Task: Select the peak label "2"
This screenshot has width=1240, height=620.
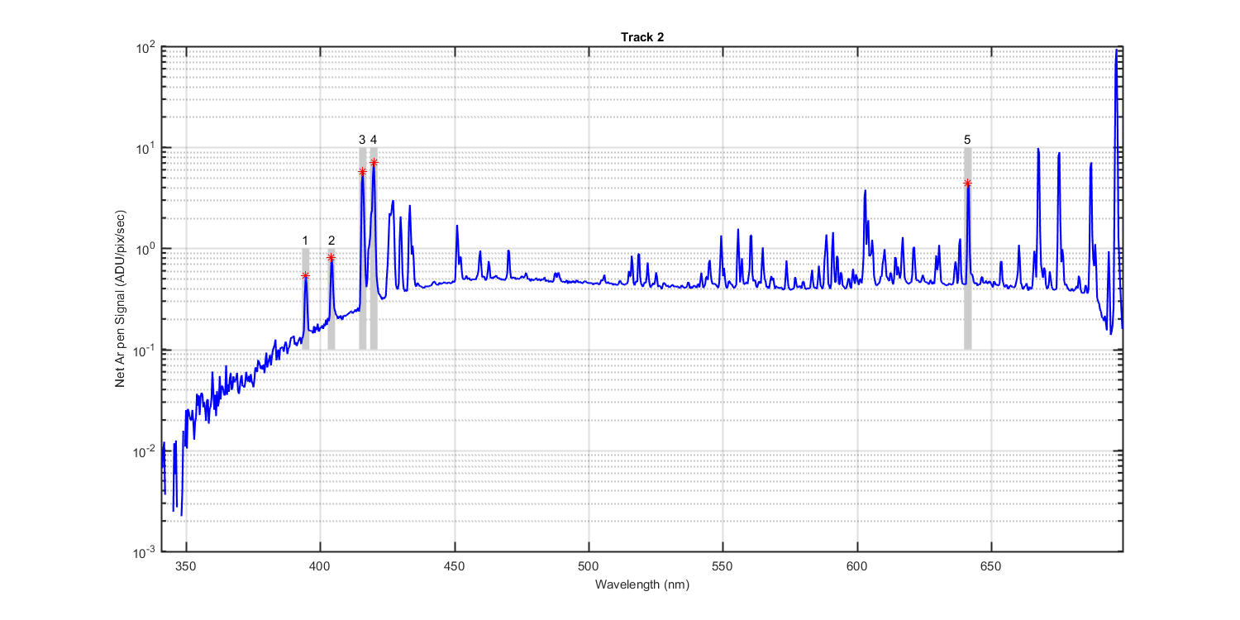Action: tap(331, 240)
